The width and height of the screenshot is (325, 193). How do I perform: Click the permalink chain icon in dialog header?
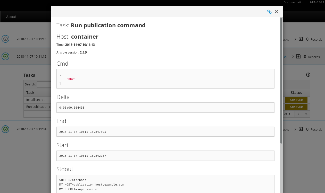click(x=269, y=12)
